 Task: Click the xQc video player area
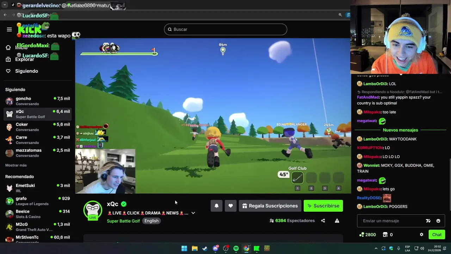[x=213, y=116]
